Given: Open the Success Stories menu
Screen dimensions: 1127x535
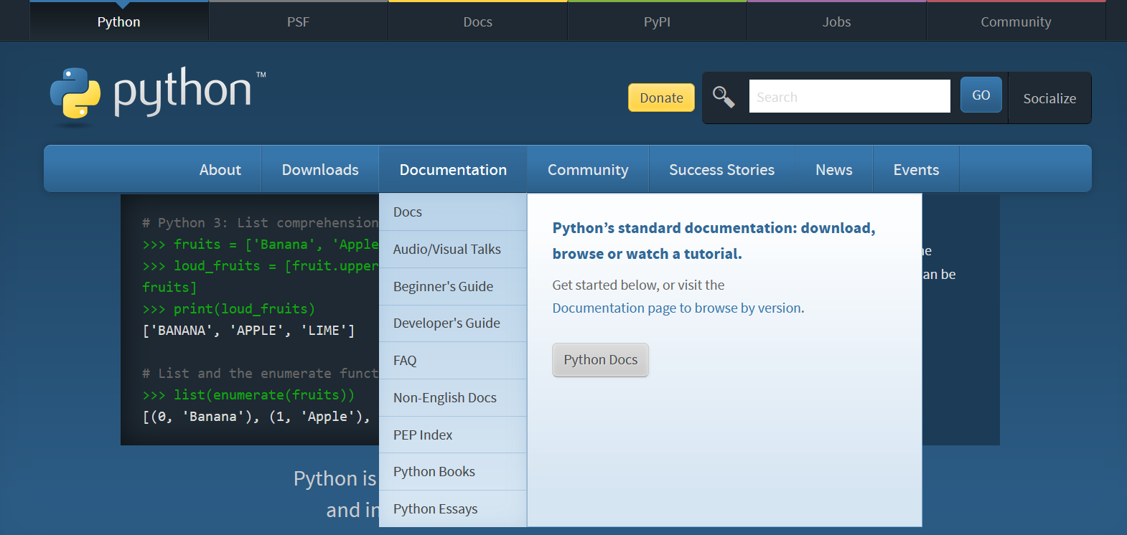Looking at the screenshot, I should click(722, 170).
